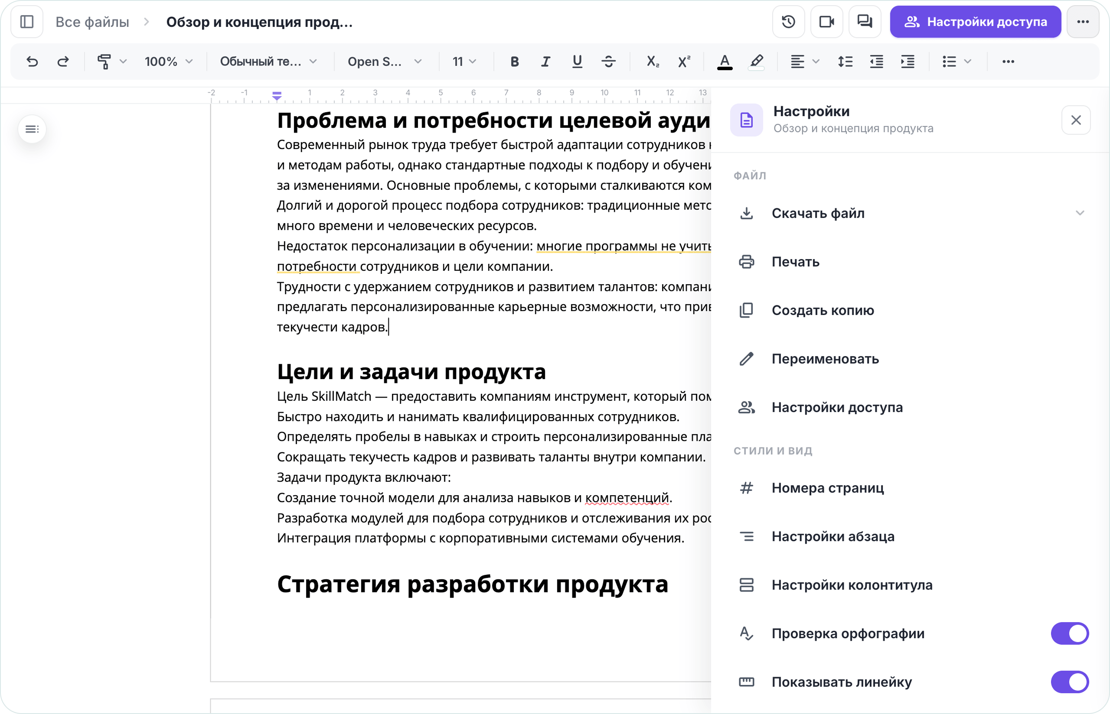Apply bold formatting

(514, 61)
